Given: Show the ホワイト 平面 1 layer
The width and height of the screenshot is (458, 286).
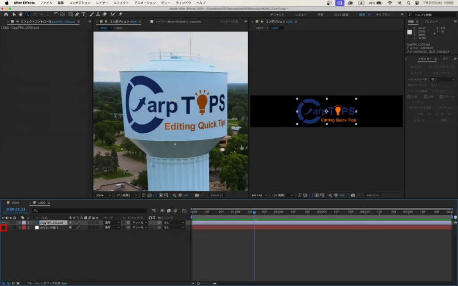Looking at the screenshot, I should pyautogui.click(x=3, y=228).
